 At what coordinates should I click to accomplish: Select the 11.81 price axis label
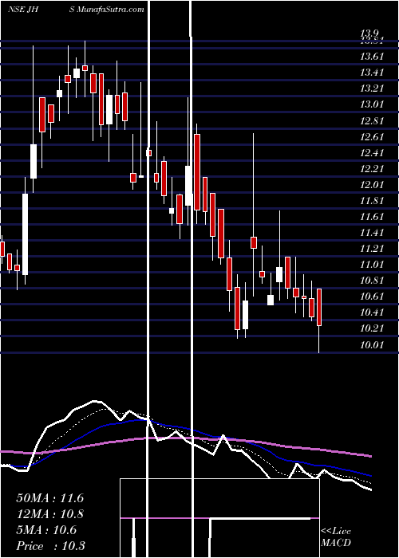click(x=372, y=201)
